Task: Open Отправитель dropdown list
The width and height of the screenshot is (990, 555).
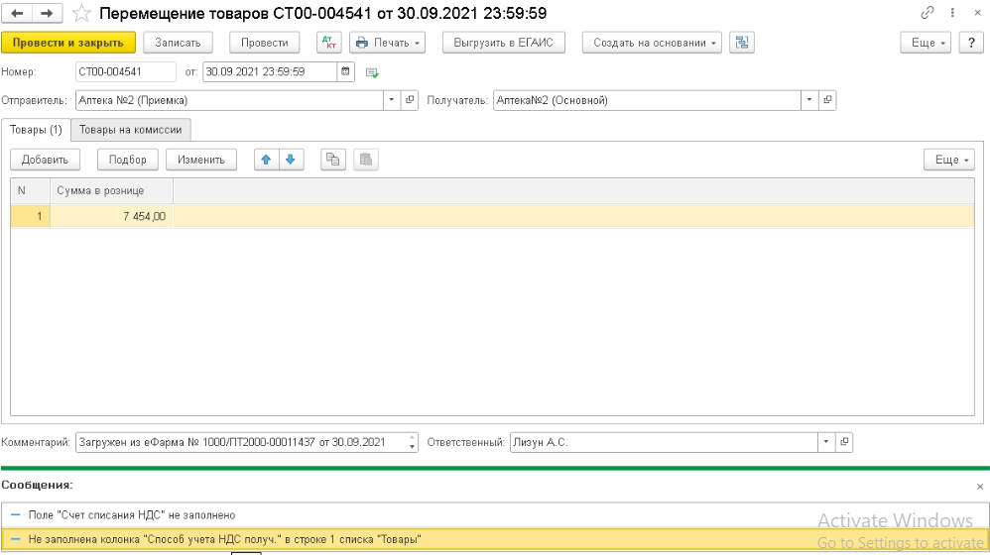Action: (x=391, y=100)
